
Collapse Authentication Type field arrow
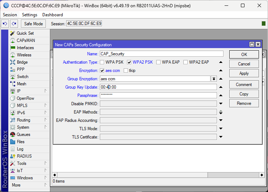[221, 62]
